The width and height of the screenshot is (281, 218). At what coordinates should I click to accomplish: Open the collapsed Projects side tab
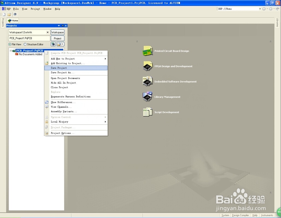[x=3, y=22]
